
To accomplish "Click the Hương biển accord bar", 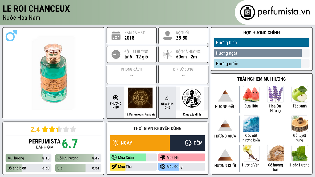I will 261,42.
